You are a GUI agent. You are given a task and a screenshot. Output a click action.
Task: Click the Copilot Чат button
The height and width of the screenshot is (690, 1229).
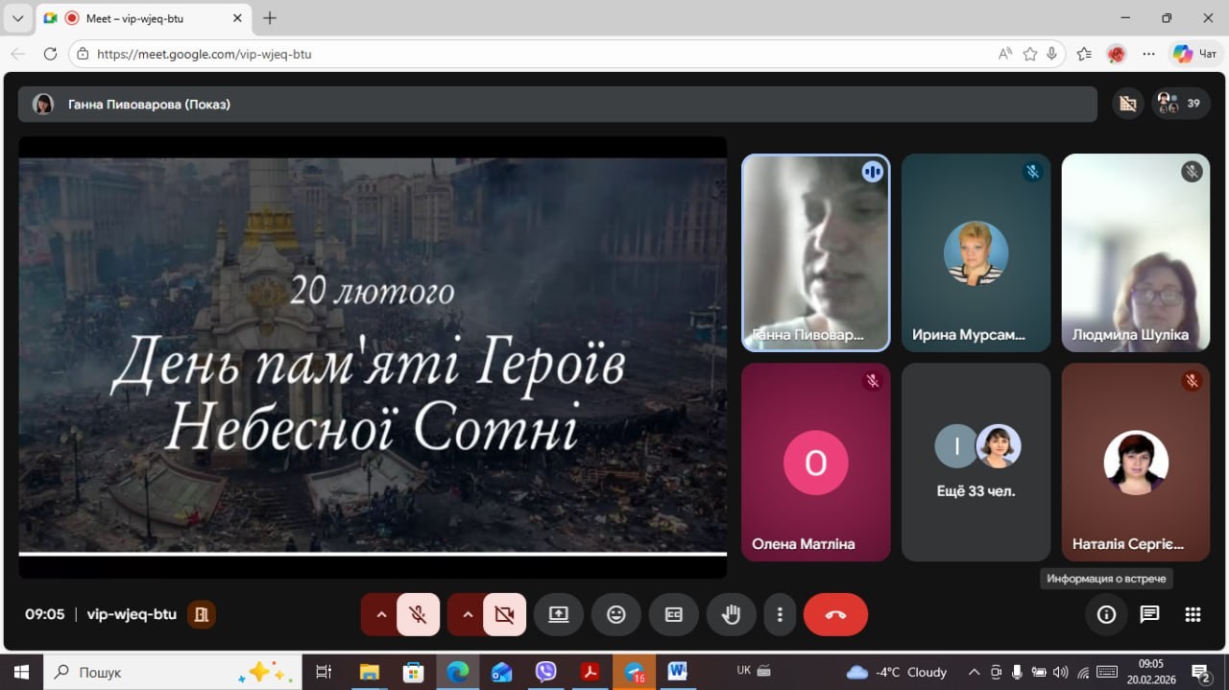click(x=1195, y=54)
